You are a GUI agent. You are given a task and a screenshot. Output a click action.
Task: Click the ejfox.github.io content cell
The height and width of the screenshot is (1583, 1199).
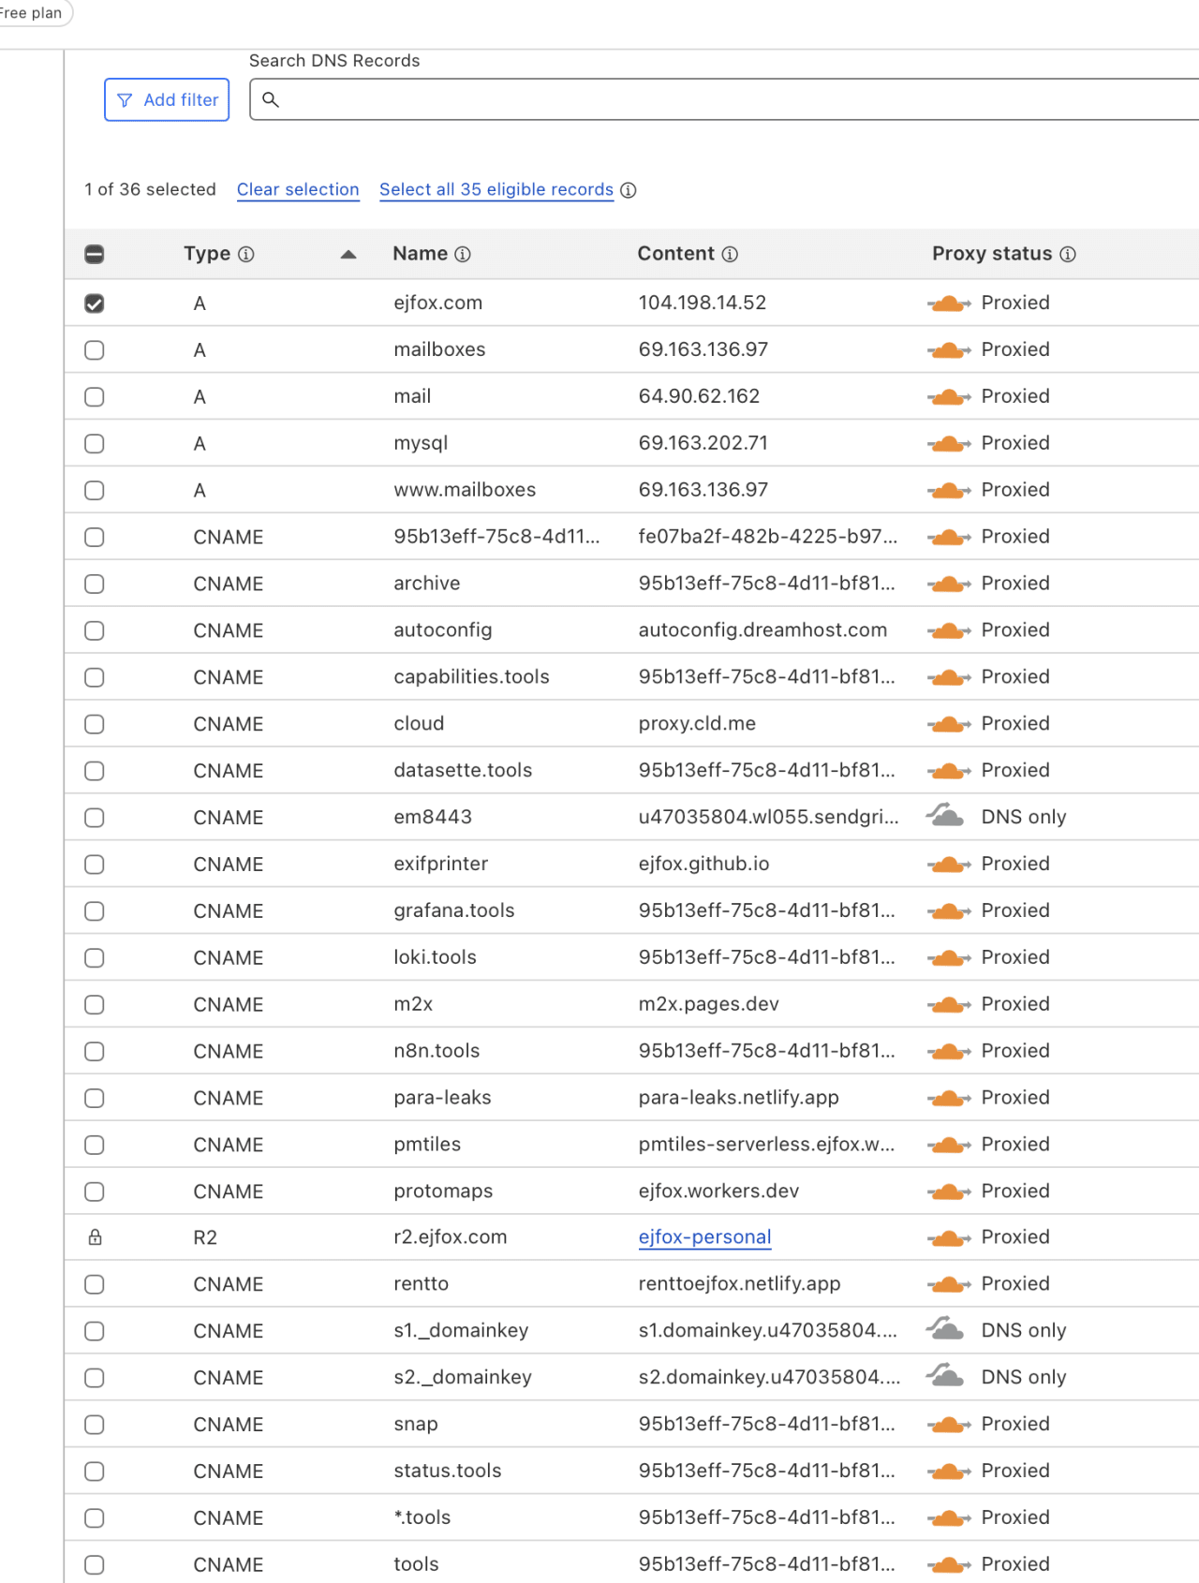point(704,865)
